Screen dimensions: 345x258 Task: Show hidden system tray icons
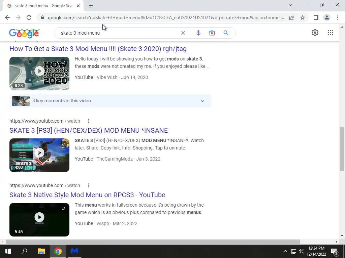(x=285, y=251)
